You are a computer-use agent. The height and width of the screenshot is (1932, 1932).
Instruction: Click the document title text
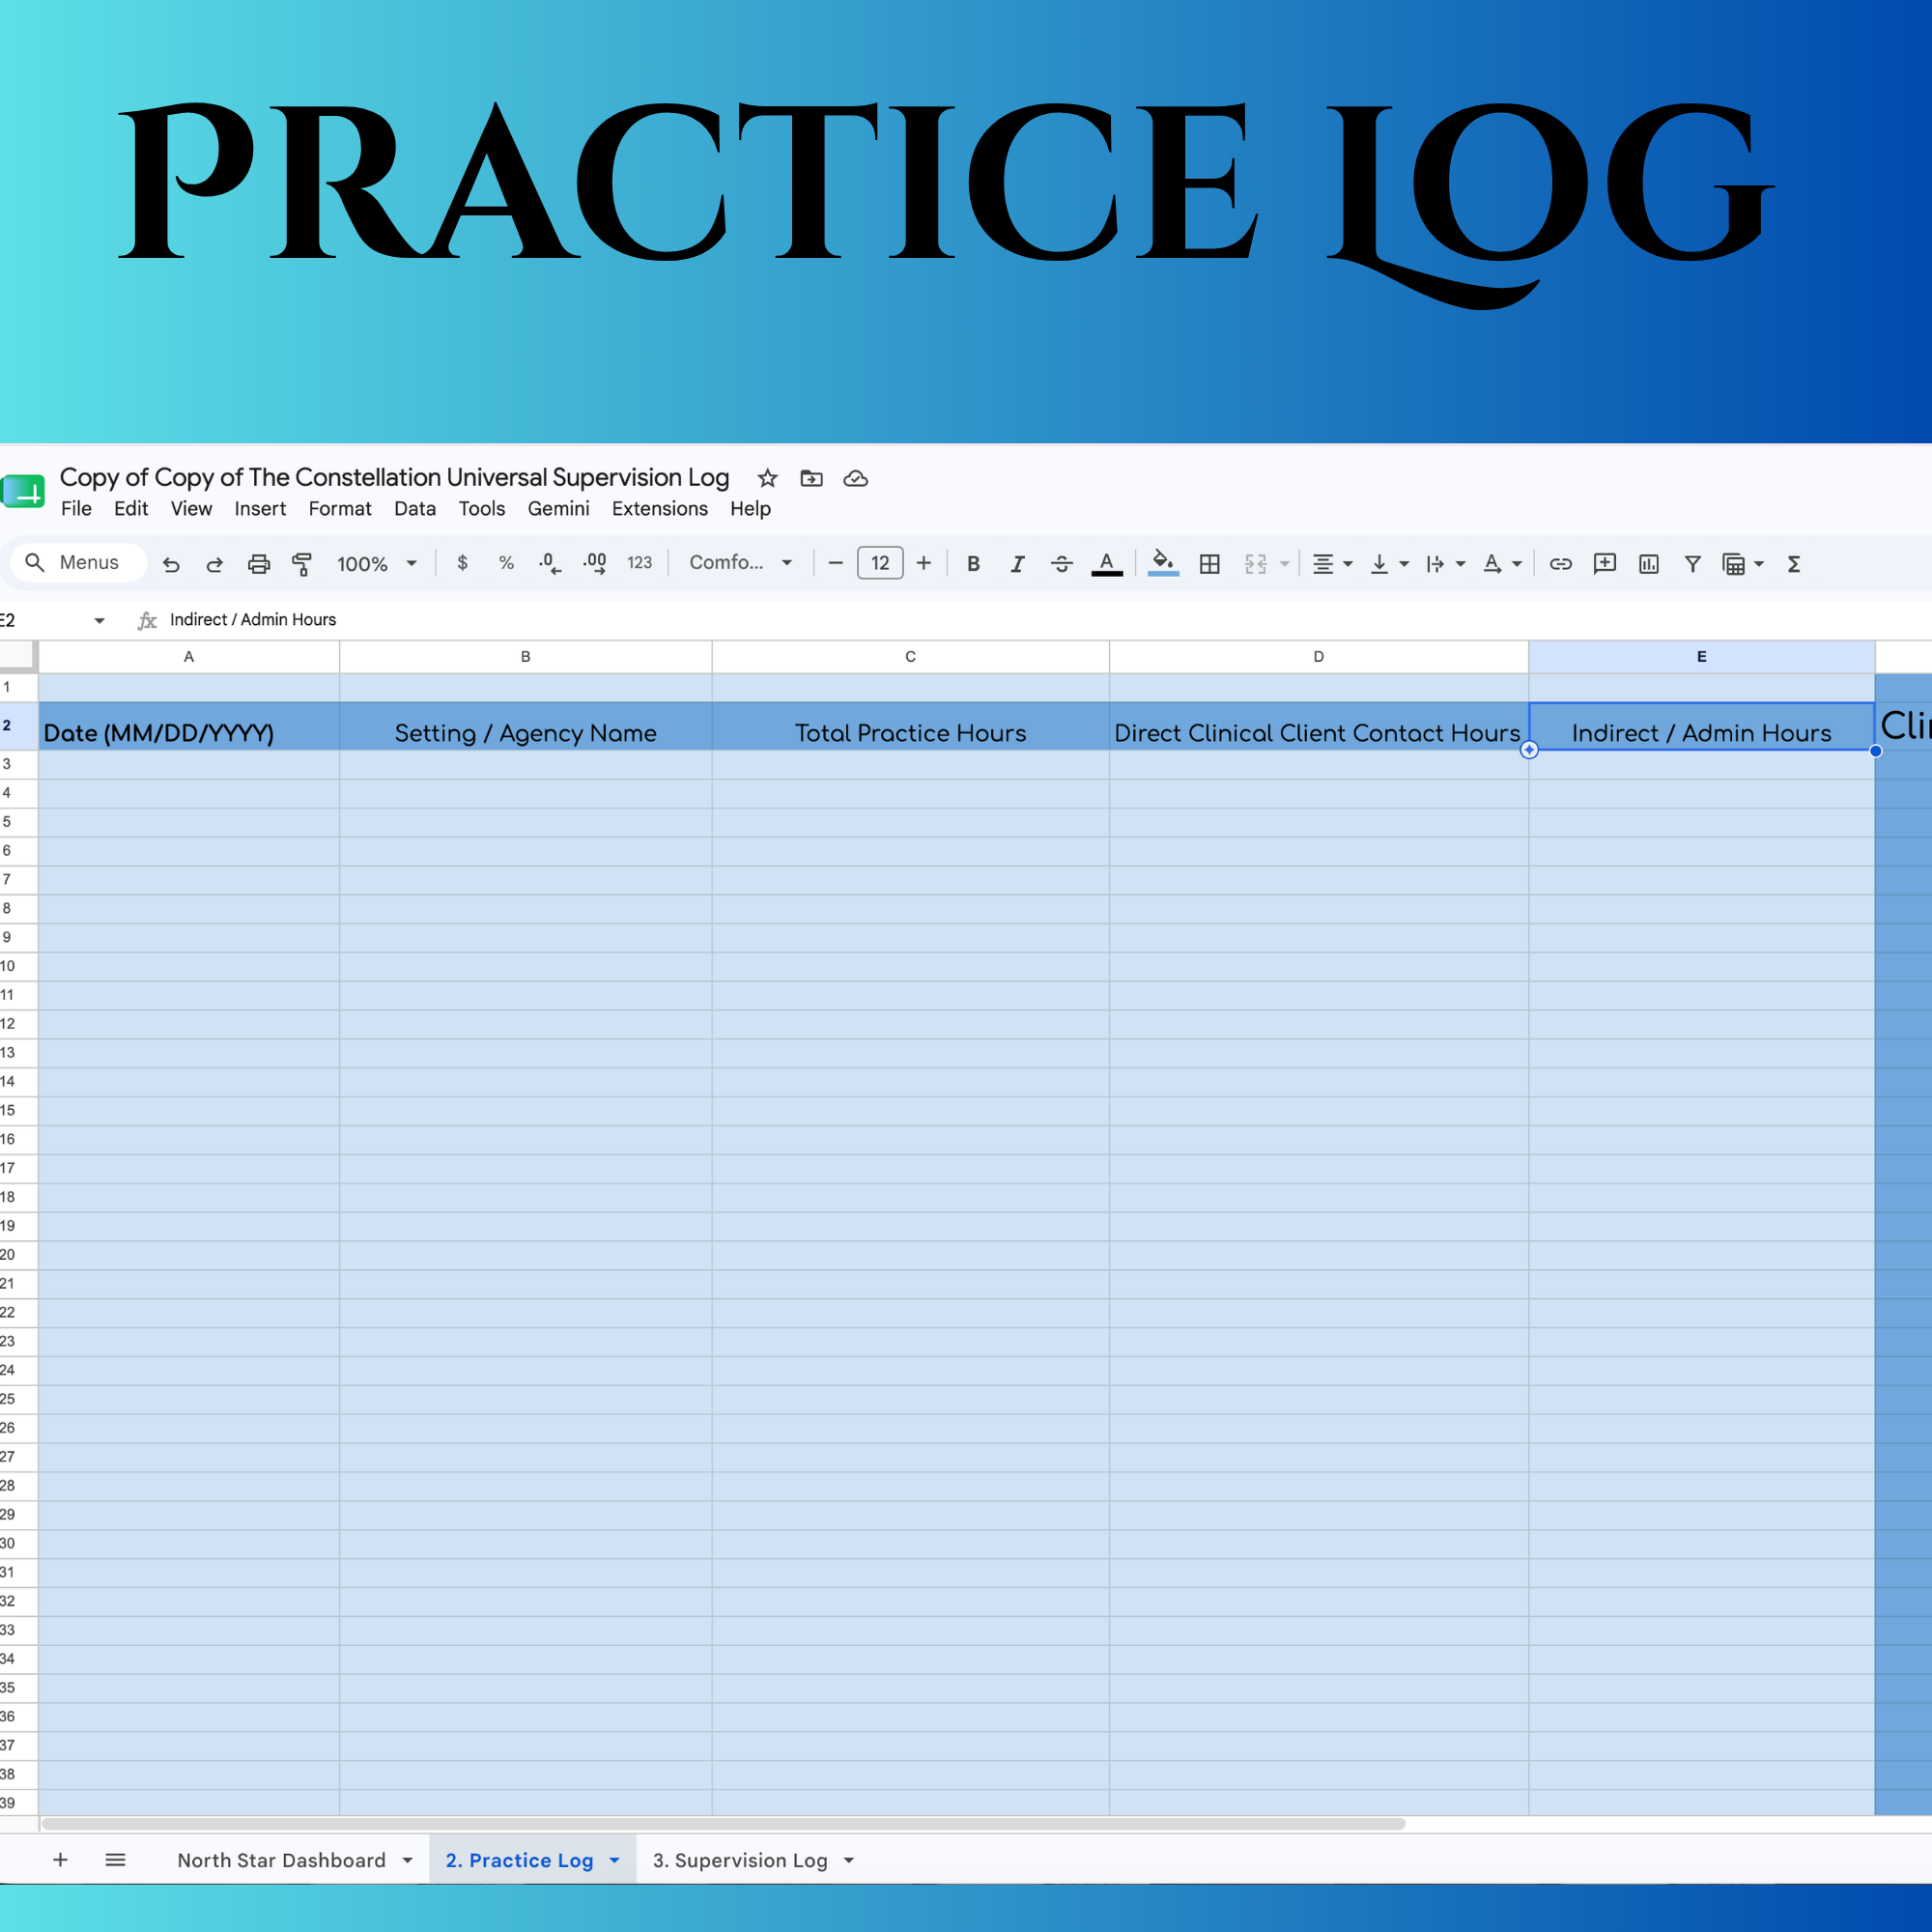click(394, 477)
